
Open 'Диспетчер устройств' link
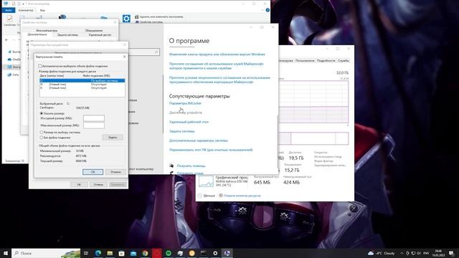(186, 113)
